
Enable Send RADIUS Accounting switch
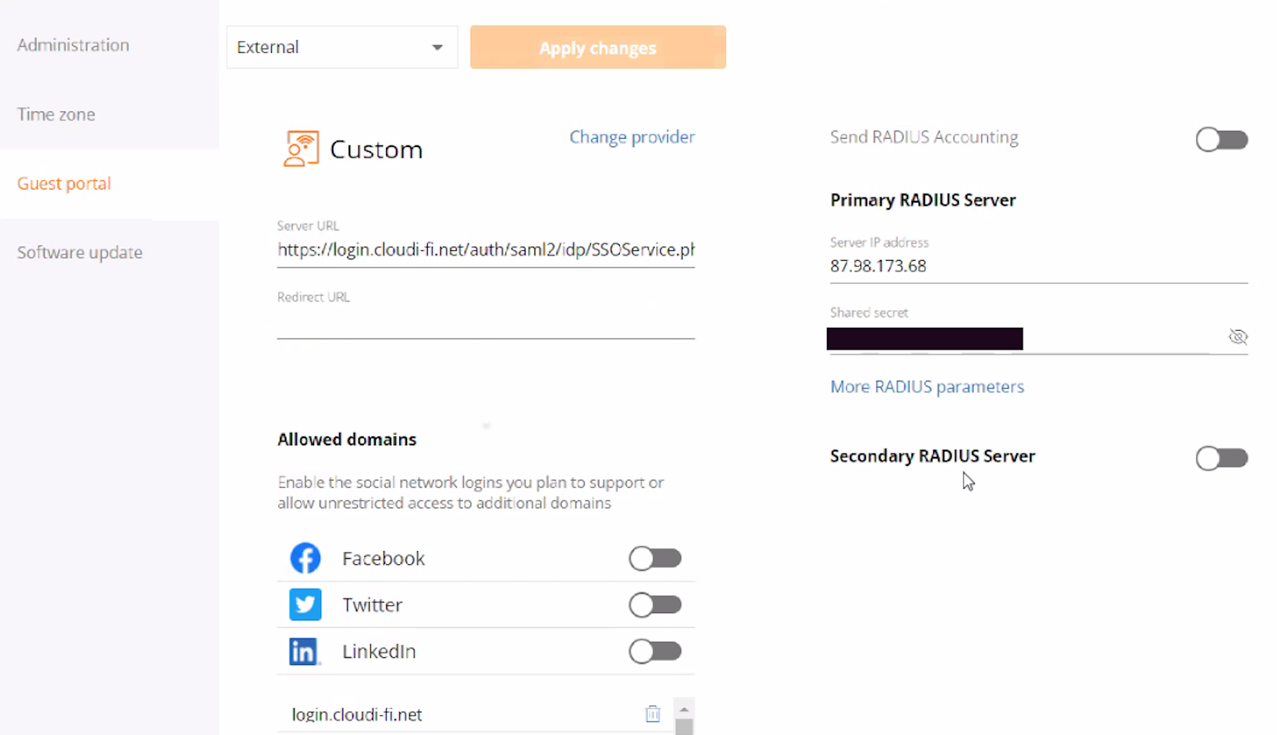tap(1221, 139)
